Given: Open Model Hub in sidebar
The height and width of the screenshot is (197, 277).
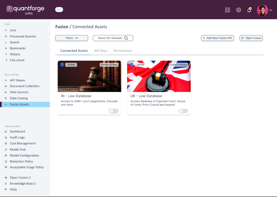Looking at the screenshot, I should pos(18,149).
